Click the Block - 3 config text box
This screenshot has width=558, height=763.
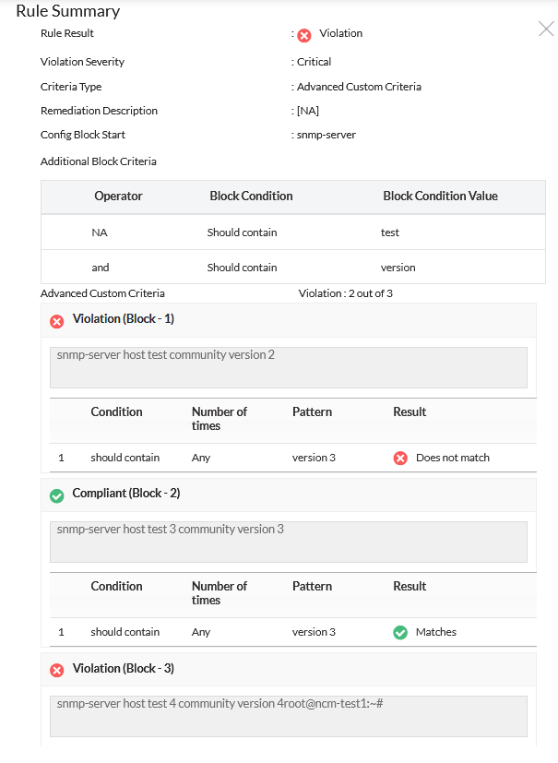(288, 716)
